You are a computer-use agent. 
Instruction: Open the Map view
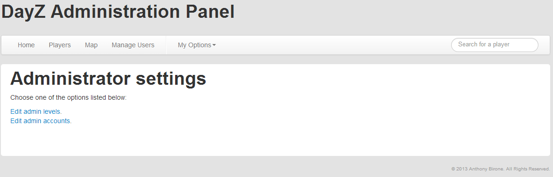(x=91, y=45)
